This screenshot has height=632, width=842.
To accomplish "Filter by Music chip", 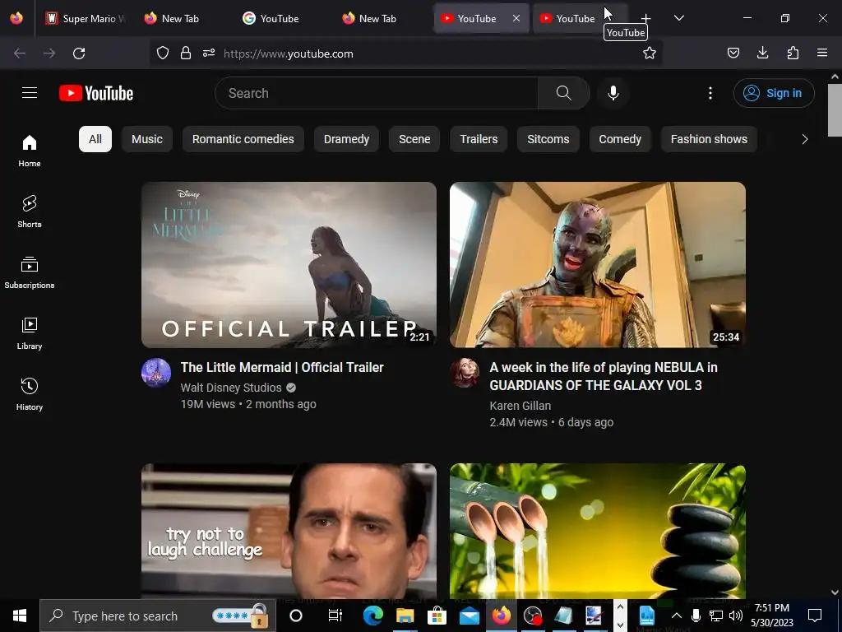I will (x=147, y=139).
